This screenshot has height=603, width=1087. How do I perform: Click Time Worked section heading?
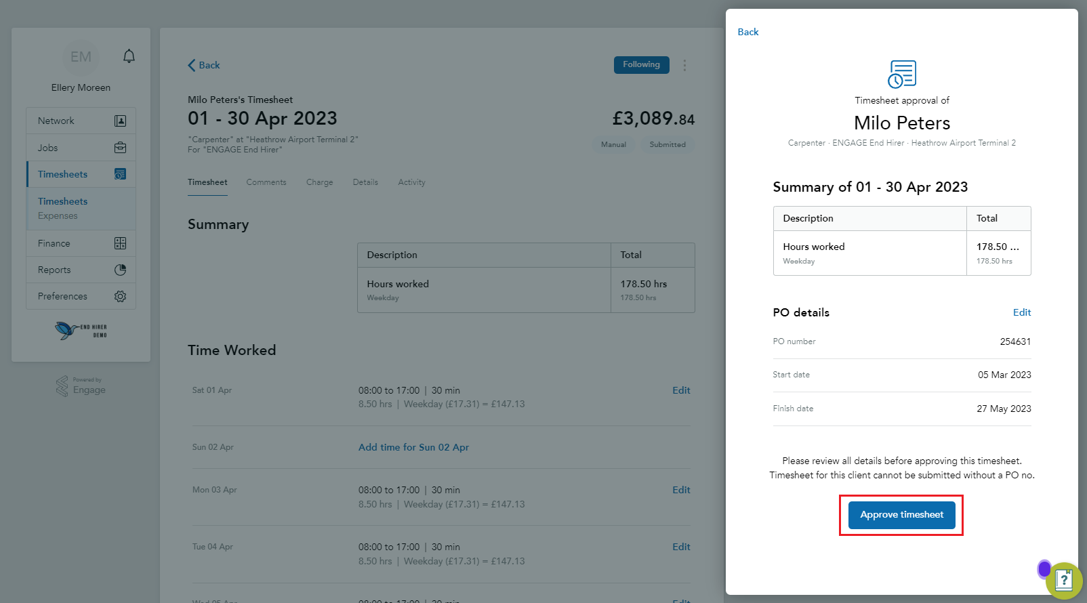tap(232, 350)
